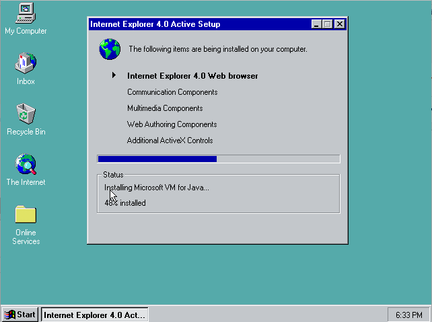
Task: Click the arrow beside Internet Explorer 4.0 Web browser
Action: (115, 76)
